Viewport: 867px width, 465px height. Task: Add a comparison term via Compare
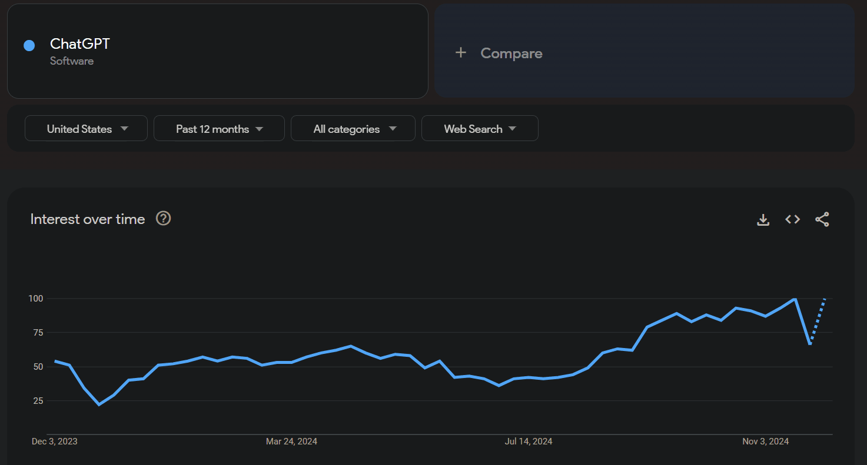coord(645,51)
